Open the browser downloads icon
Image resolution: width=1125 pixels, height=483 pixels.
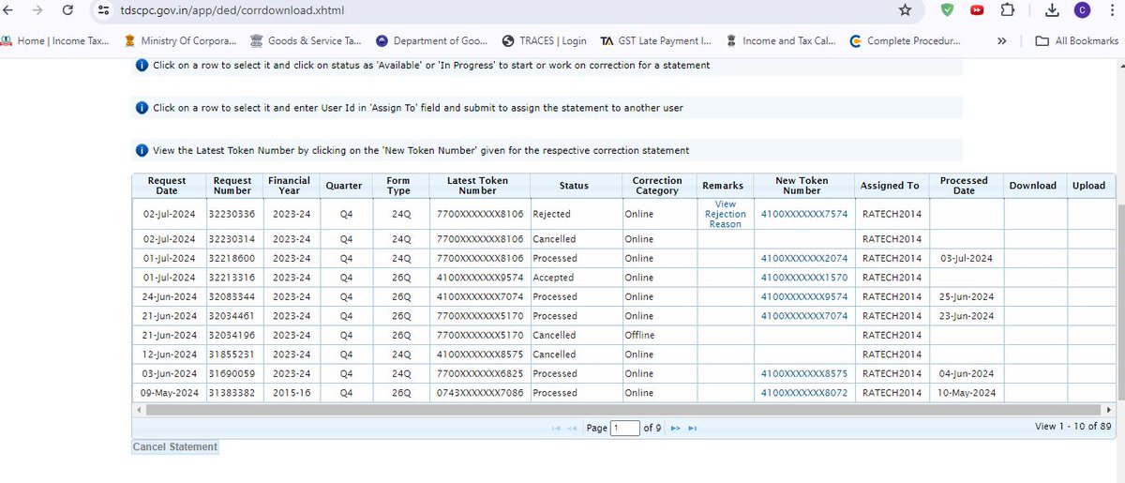tap(1052, 10)
